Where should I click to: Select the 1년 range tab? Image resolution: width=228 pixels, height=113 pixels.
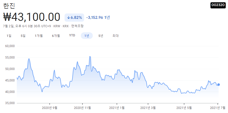87,36
